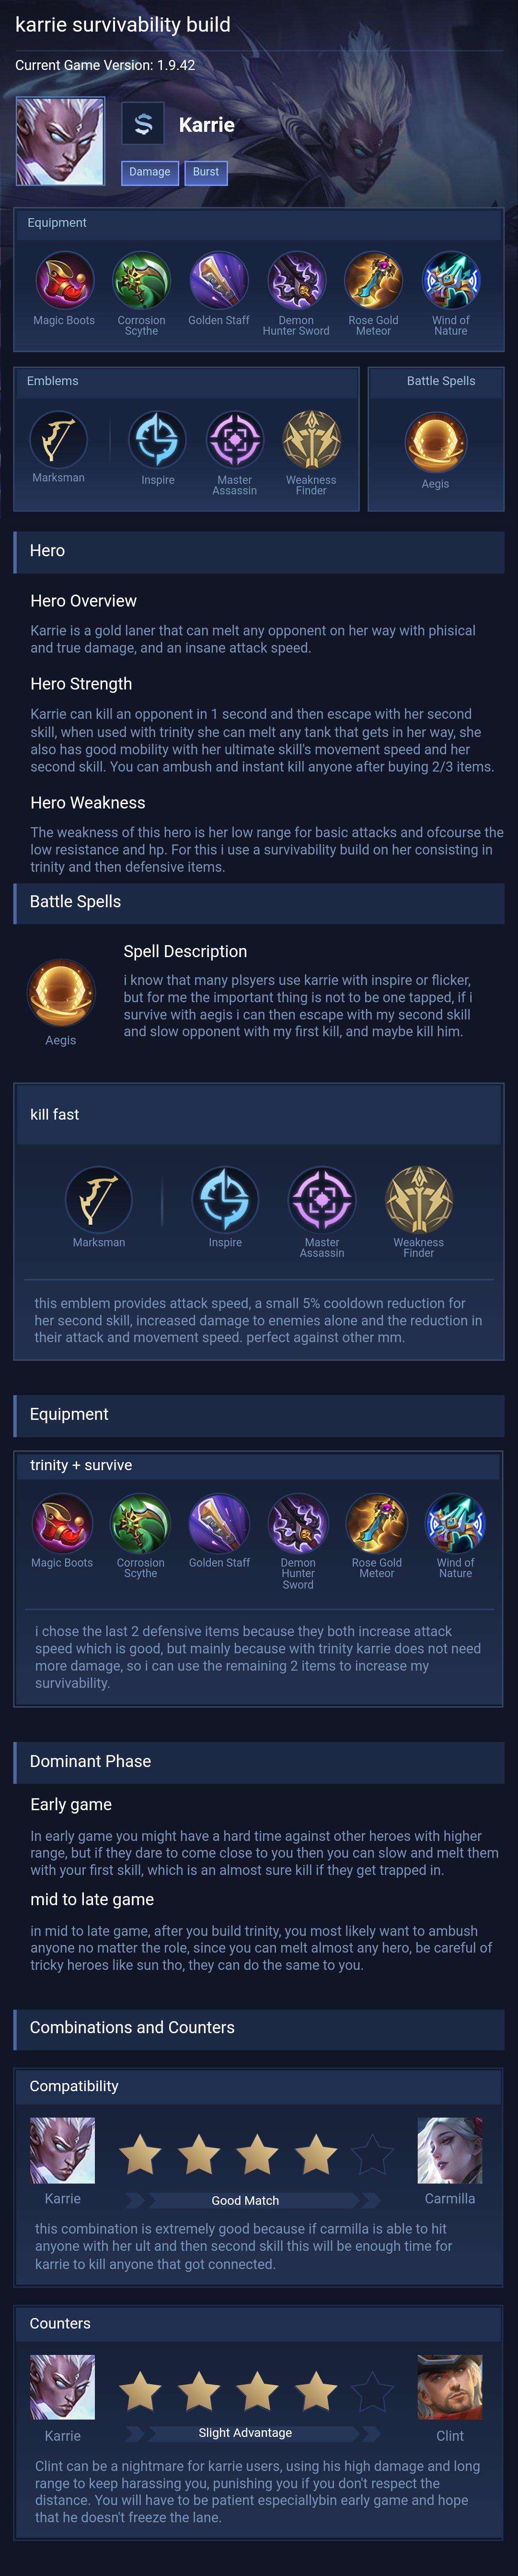Click the Damage tag under Karrie's name
Viewport: 518px width, 2576px height.
coord(150,172)
